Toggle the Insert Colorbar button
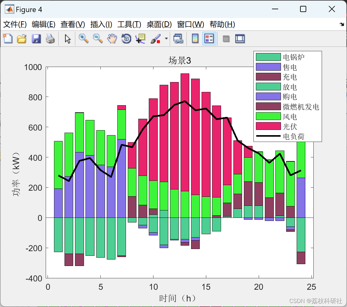Screen dimensions: 347x307 pos(195,39)
